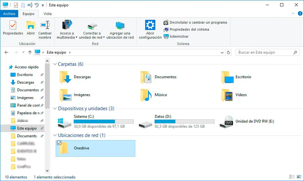Click navigation pane scrollbar up arrow
Viewport: 304px width, 181px height.
click(47, 61)
